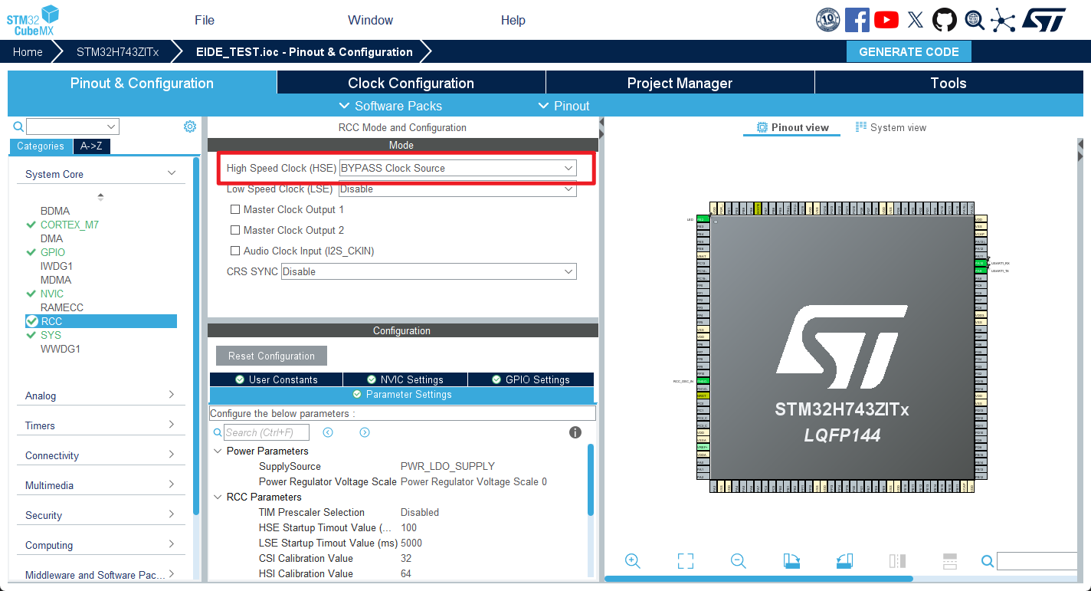Viewport: 1091px width, 591px height.
Task: Enable Master Clock Output 1
Action: (x=235, y=209)
